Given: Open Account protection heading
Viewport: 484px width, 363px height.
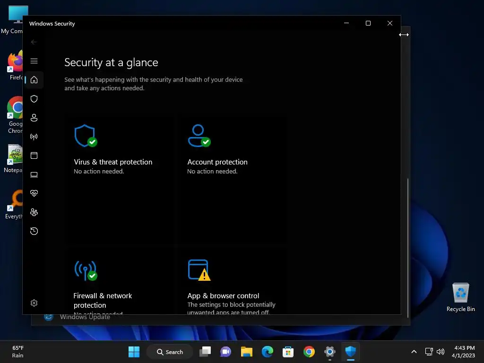Looking at the screenshot, I should (x=217, y=162).
